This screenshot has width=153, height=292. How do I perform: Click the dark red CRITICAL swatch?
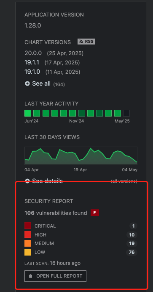(x=28, y=225)
